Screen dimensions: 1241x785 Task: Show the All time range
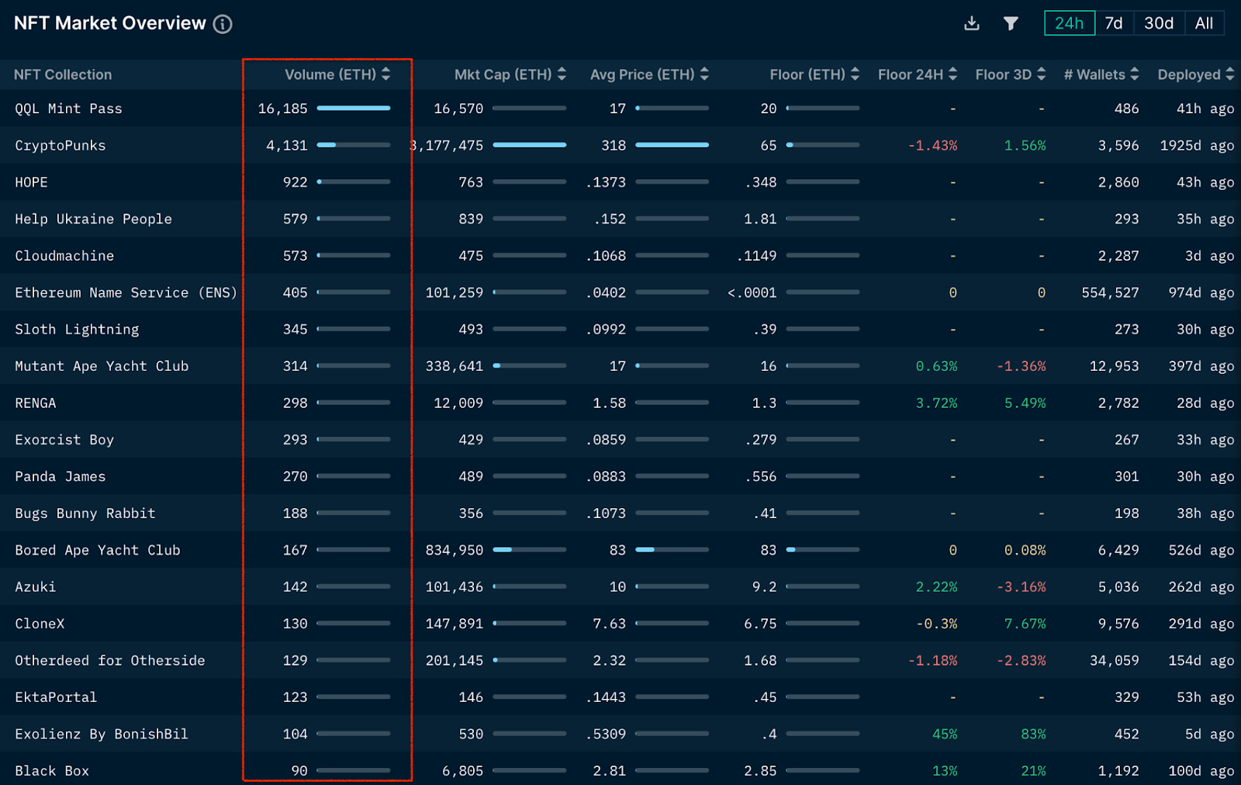(1204, 23)
